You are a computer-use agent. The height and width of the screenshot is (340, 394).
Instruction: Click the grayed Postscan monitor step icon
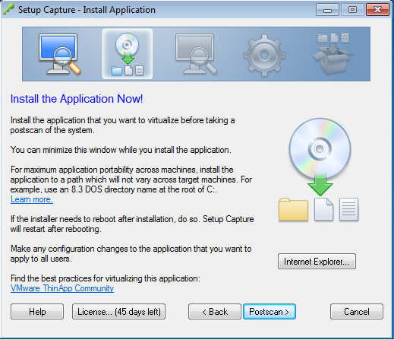pyautogui.click(x=196, y=54)
